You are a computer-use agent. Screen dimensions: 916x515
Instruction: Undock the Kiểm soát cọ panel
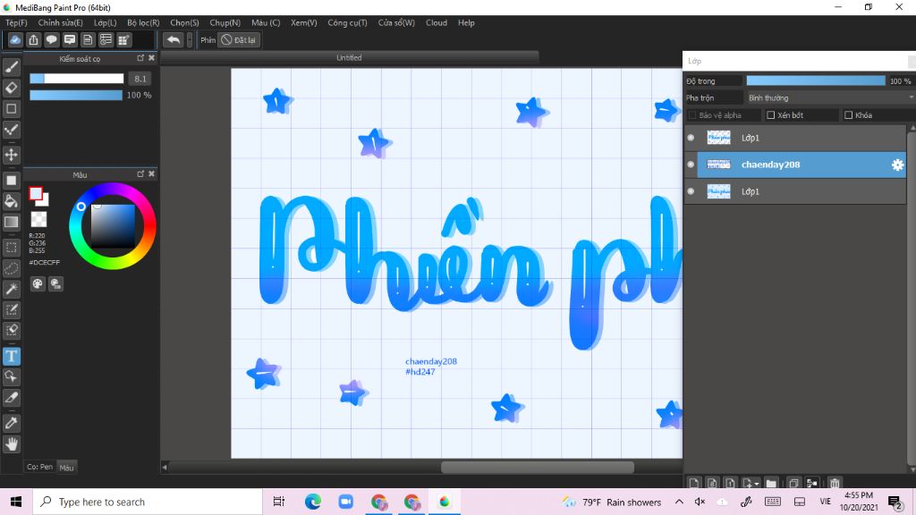pos(140,58)
